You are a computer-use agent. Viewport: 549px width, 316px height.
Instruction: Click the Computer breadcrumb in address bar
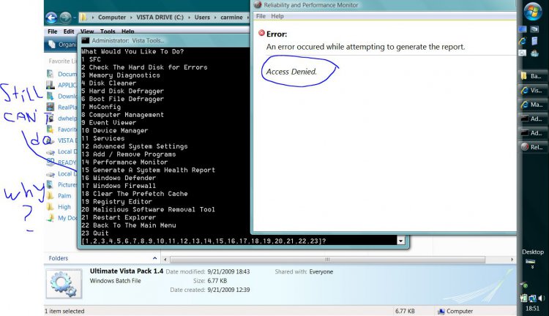[112, 17]
